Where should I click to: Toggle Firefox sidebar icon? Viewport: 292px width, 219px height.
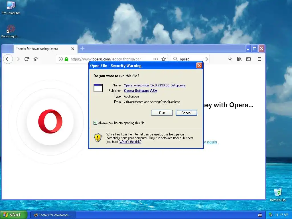pyautogui.click(x=248, y=59)
